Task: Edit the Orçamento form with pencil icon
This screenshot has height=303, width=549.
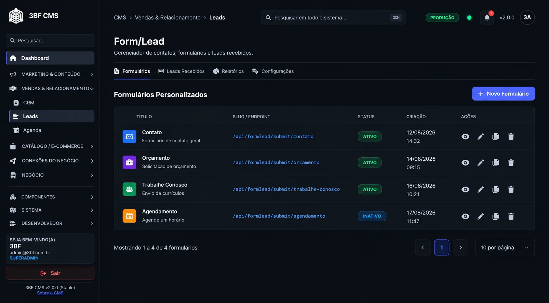Action: click(x=481, y=163)
